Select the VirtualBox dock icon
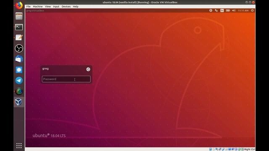Screen dimensions: 269x151 pyautogui.click(x=18, y=102)
